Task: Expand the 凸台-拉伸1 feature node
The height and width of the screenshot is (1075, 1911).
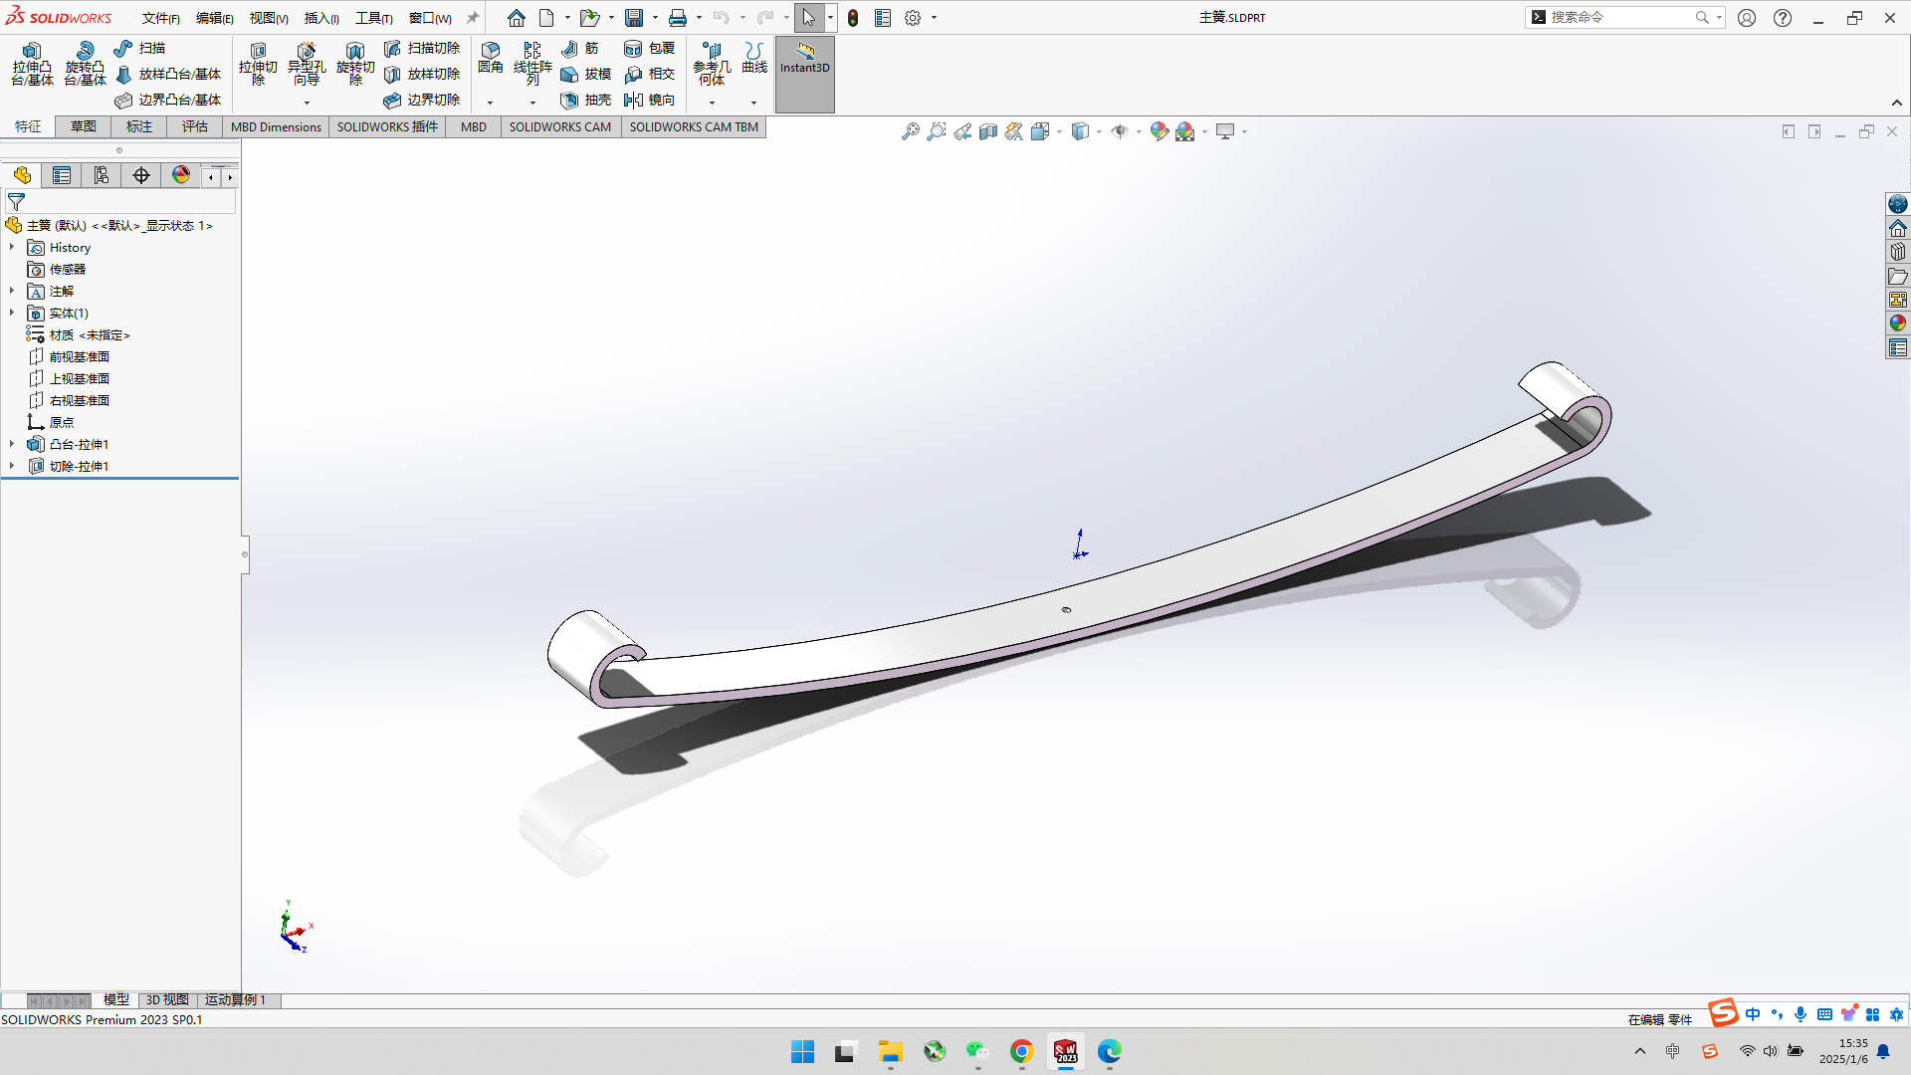Action: [12, 444]
